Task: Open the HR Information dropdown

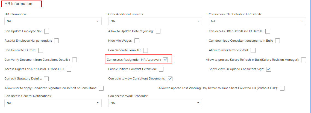Action: pyautogui.click(x=53, y=21)
